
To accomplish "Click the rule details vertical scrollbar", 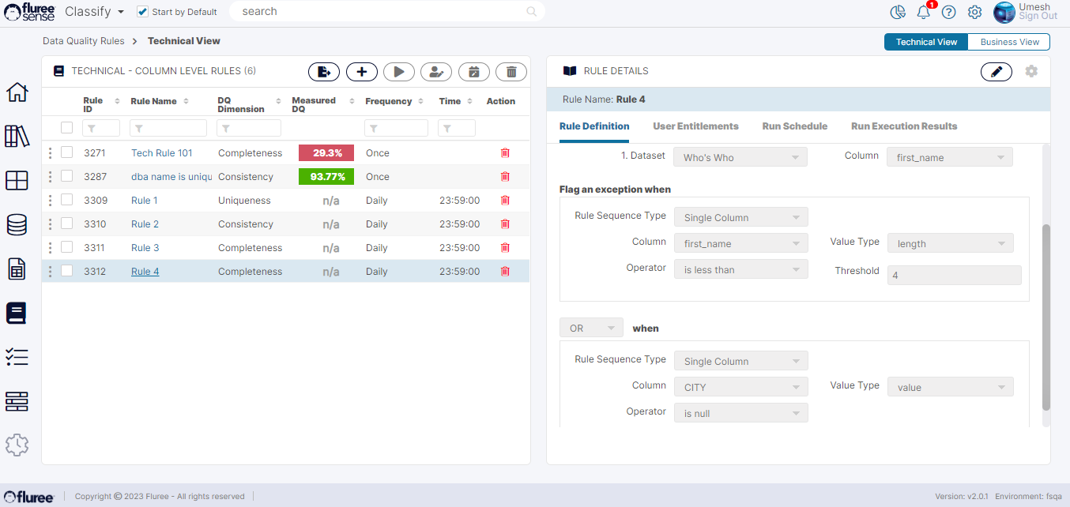I will (x=1046, y=316).
